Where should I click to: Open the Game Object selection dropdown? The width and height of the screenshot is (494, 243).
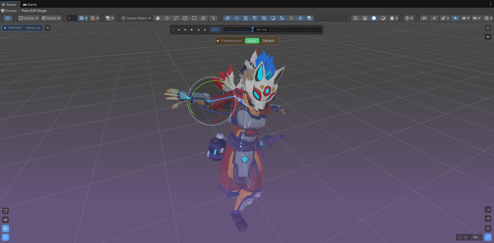click(x=136, y=18)
